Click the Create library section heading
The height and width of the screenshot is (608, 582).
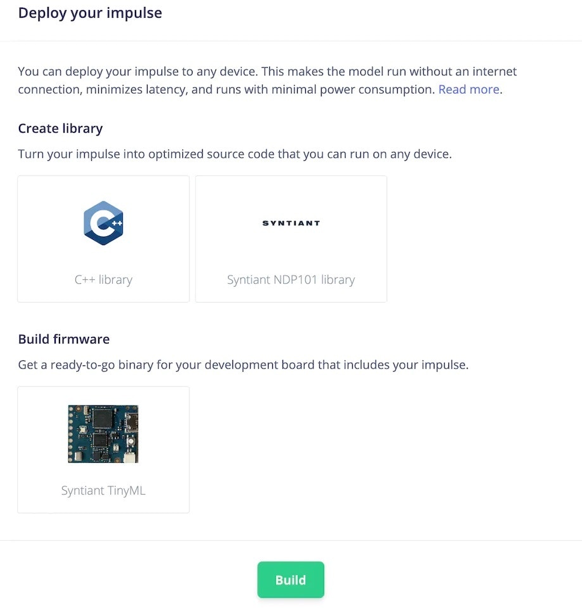(x=61, y=129)
